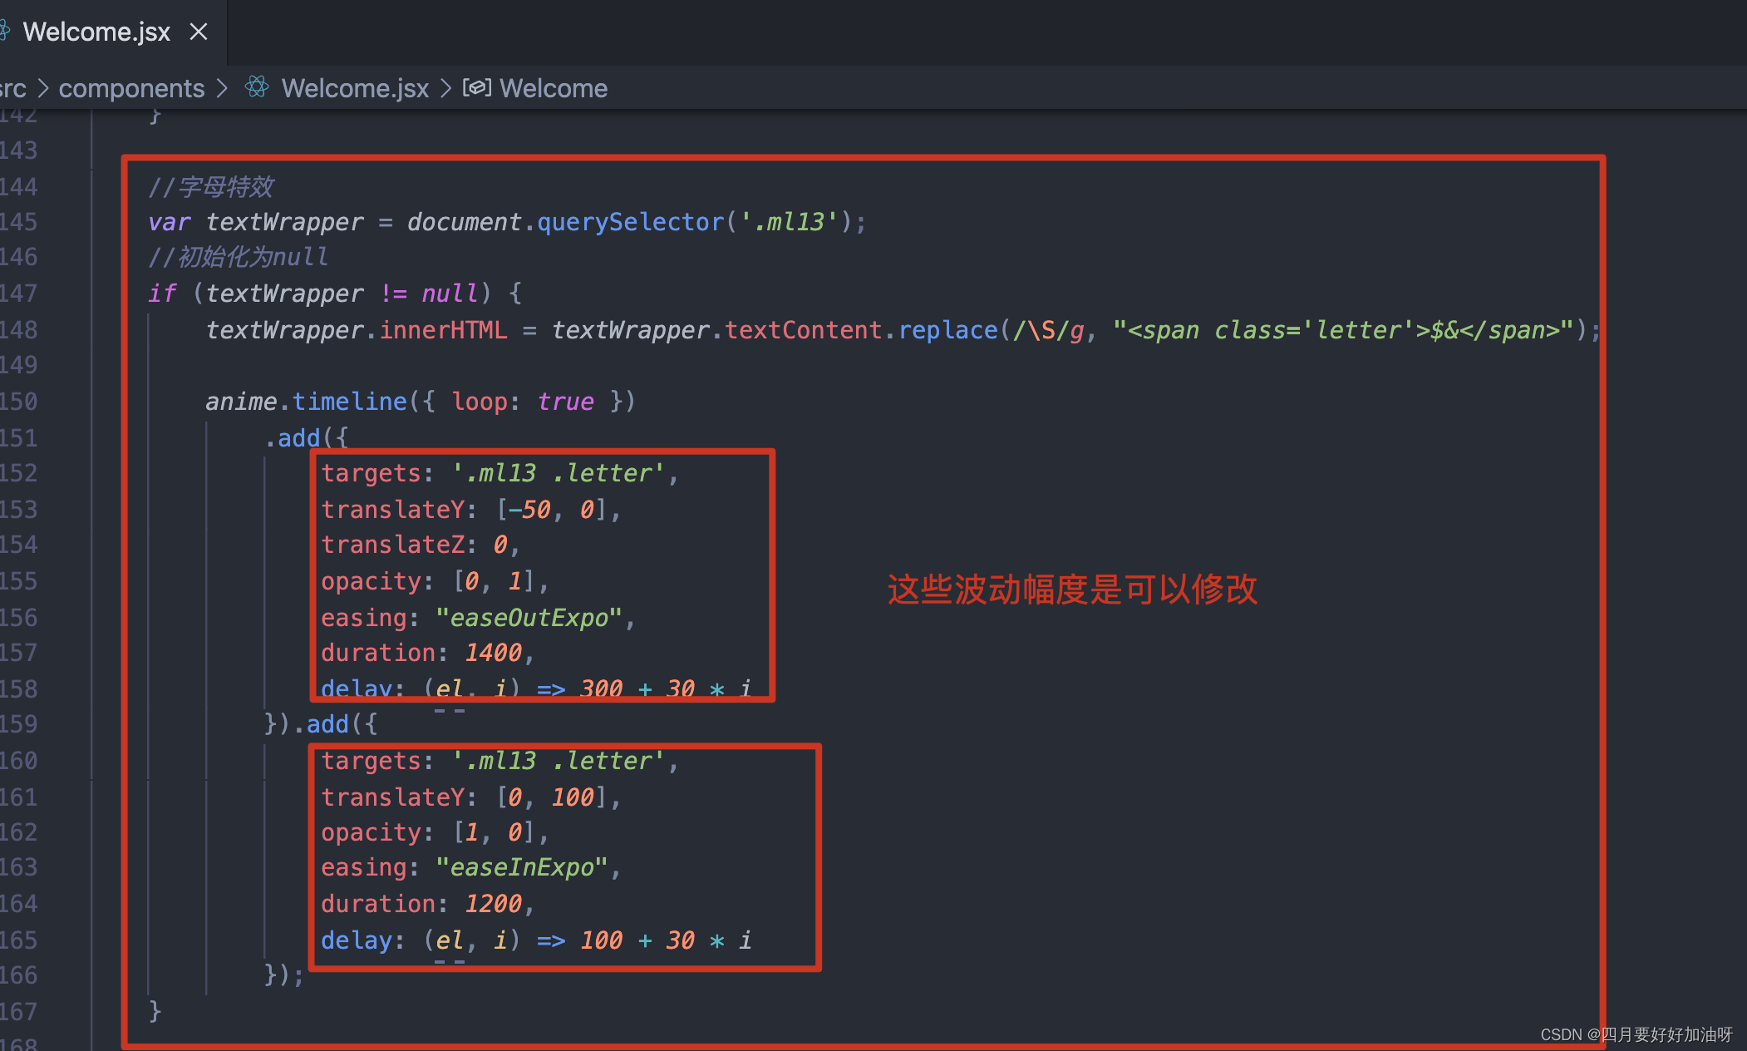Click the React icon in breadcrumb
Viewport: 1747px width, 1051px height.
point(257,86)
